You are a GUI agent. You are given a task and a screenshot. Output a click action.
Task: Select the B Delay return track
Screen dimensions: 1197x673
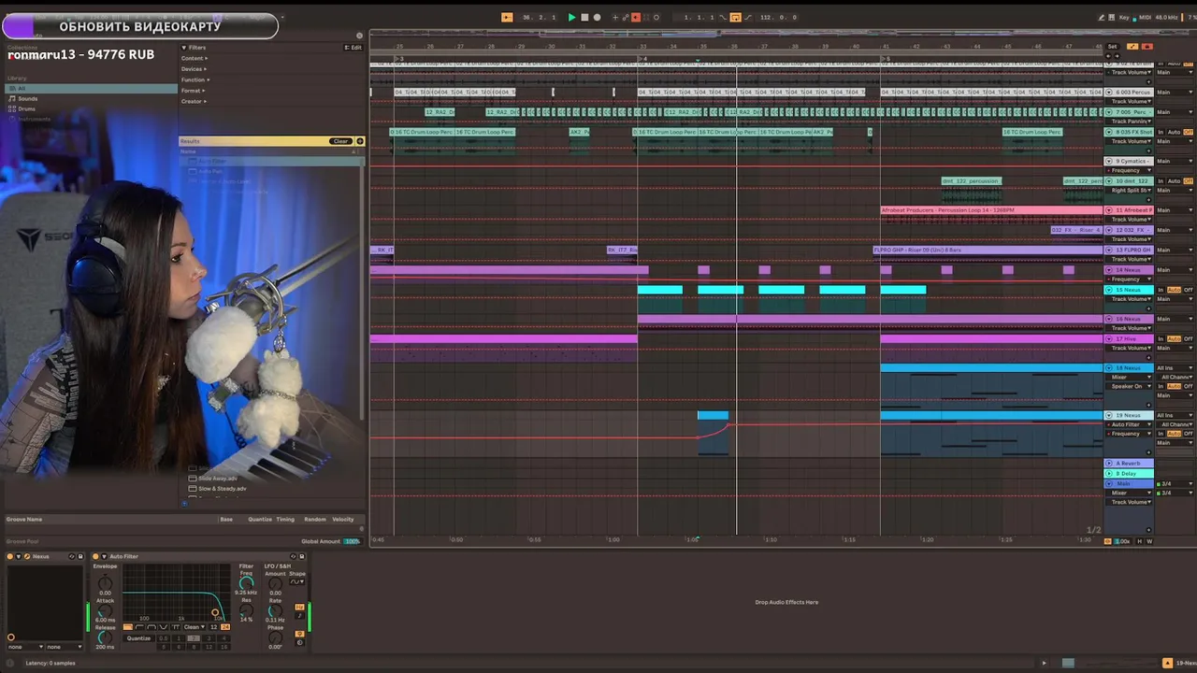[x=1129, y=473]
